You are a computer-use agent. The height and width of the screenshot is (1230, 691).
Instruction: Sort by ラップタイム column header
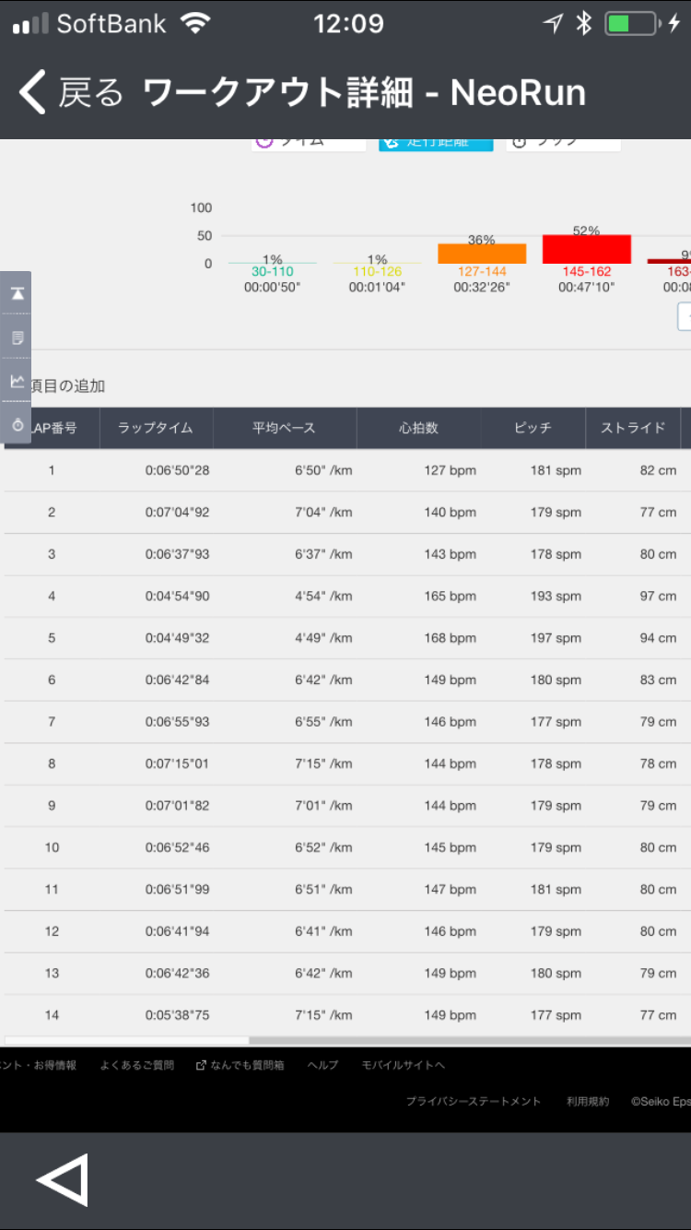pos(156,428)
